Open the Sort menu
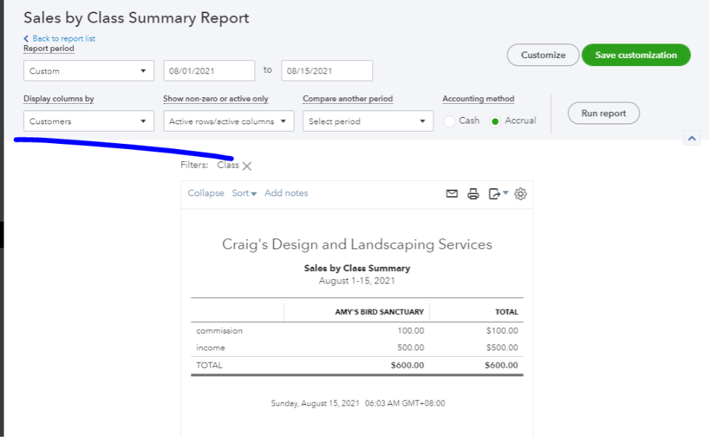The image size is (715, 444). tap(244, 193)
